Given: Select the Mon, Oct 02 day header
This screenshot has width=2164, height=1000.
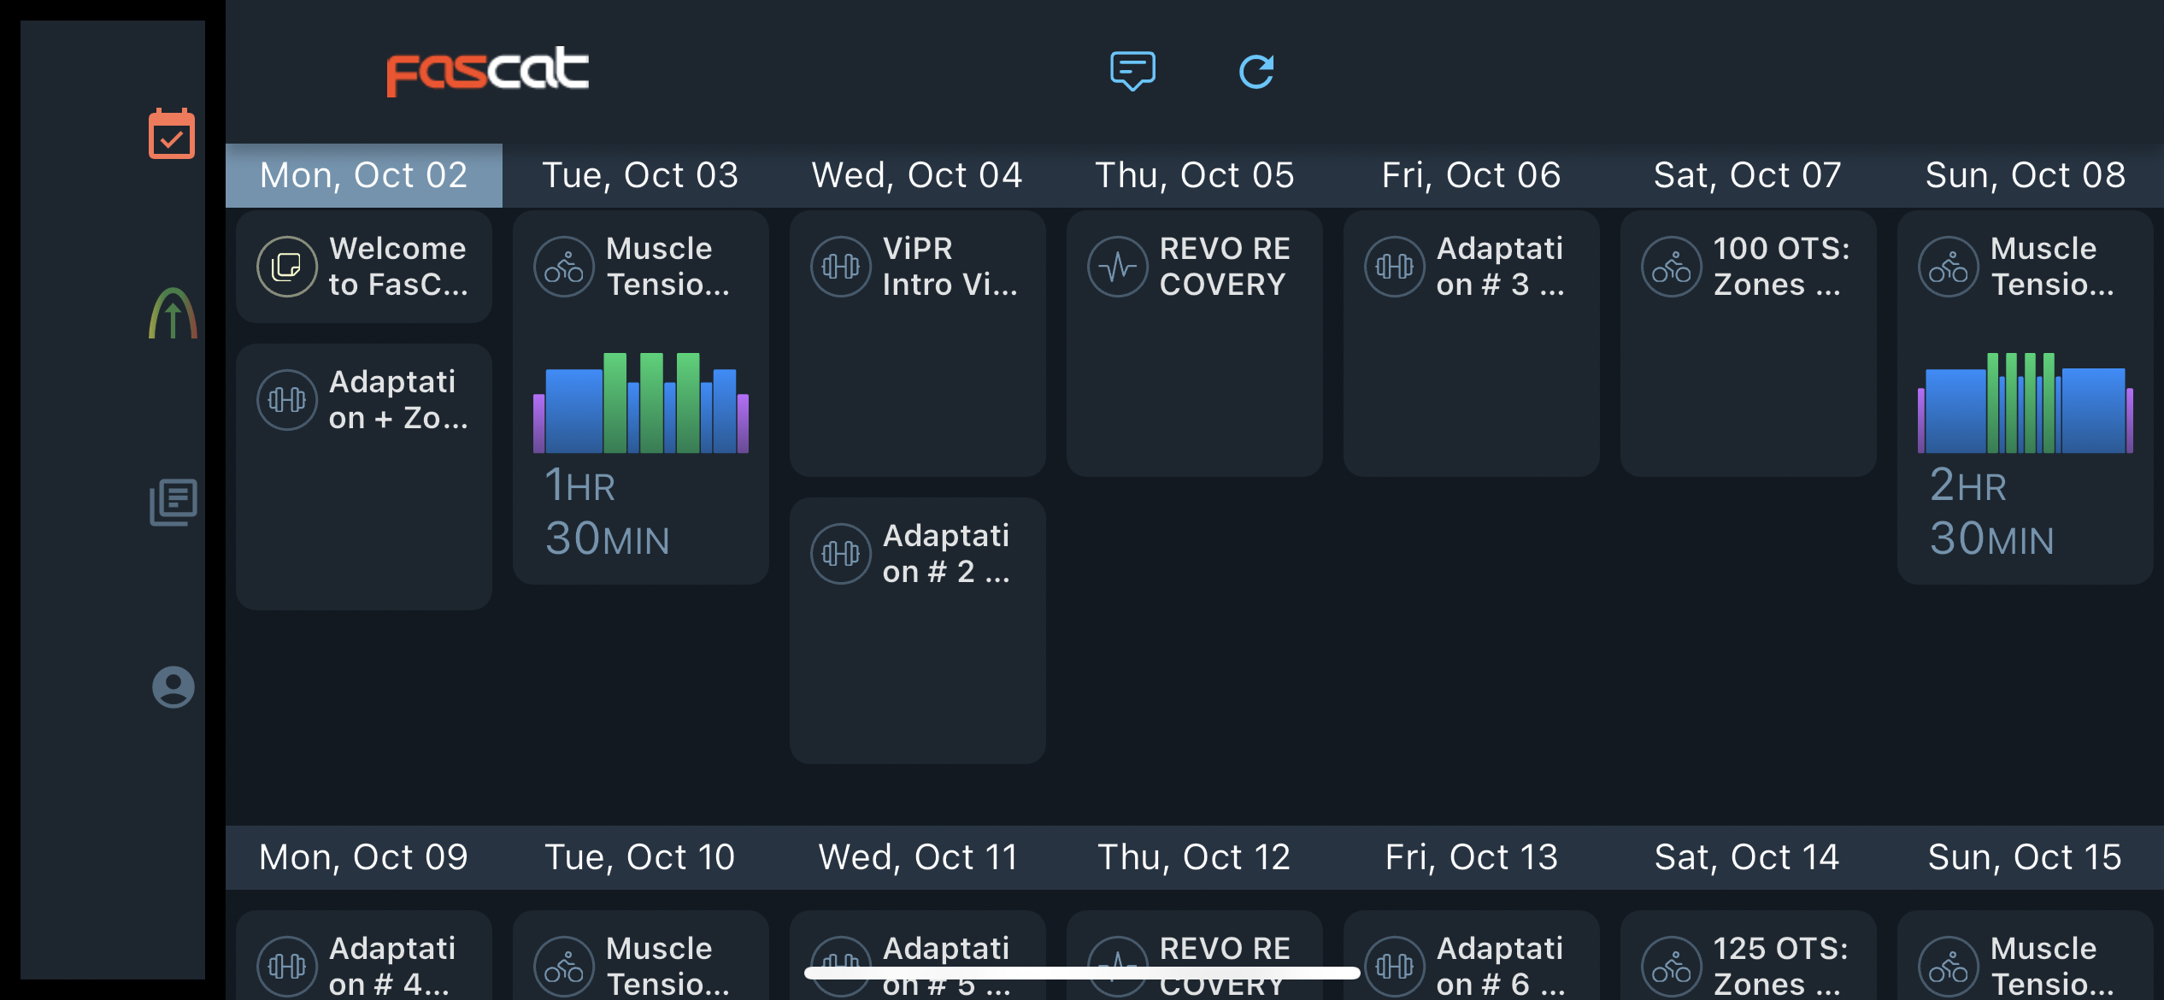Looking at the screenshot, I should tap(364, 175).
